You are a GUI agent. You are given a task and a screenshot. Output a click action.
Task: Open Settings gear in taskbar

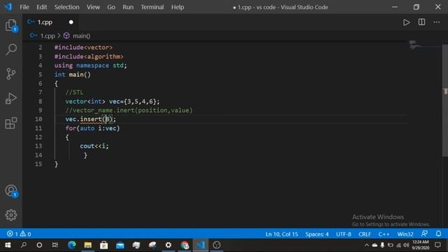click(x=168, y=245)
